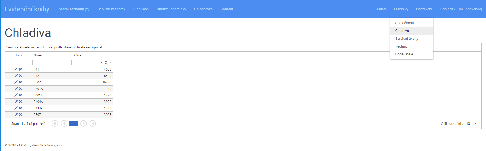
Task: Delete the R401A row
Action: coord(20,89)
